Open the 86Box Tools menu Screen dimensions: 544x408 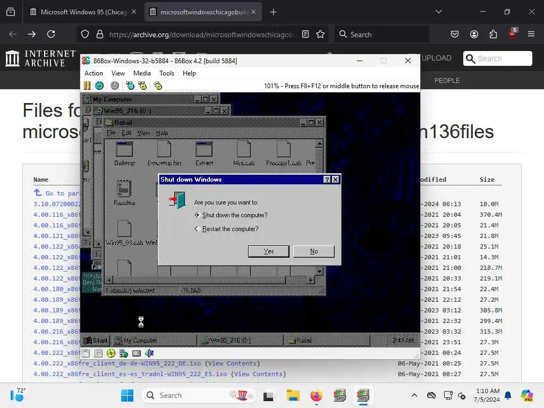167,73
